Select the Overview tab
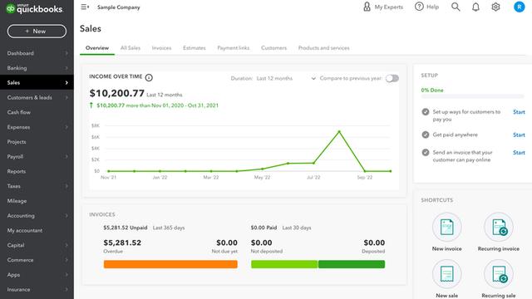 [x=97, y=48]
